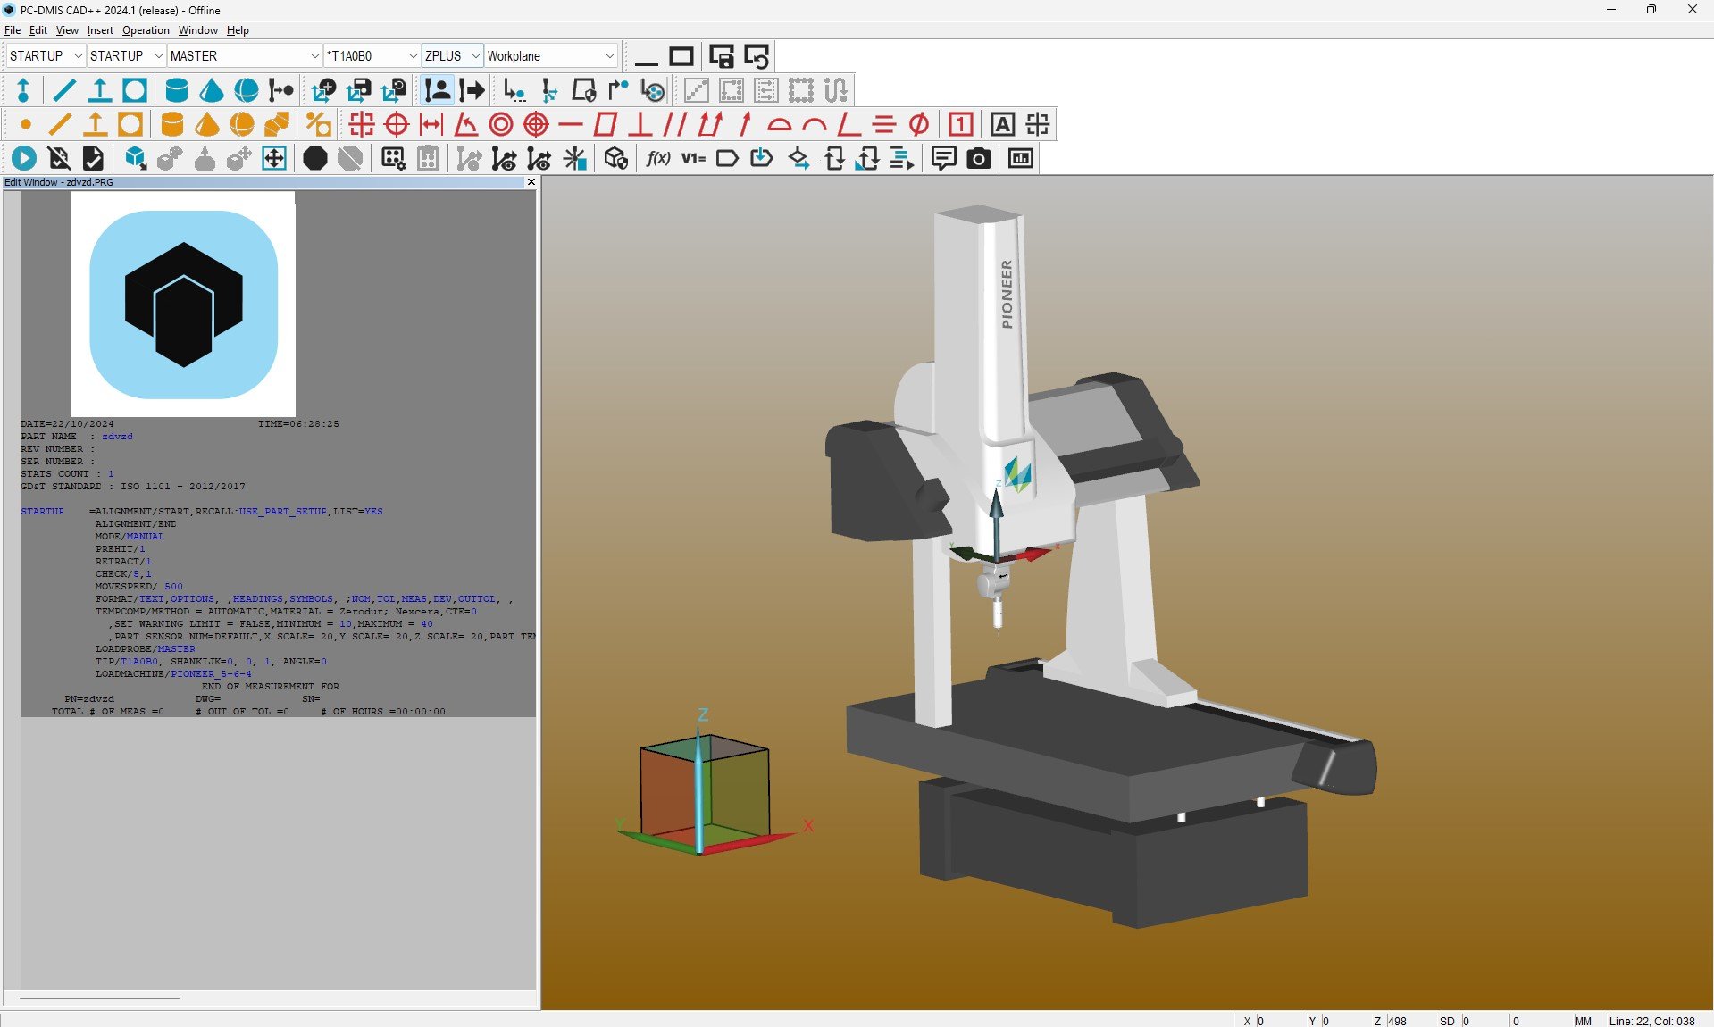Open the Operation menu
1714x1027 pixels.
(146, 30)
